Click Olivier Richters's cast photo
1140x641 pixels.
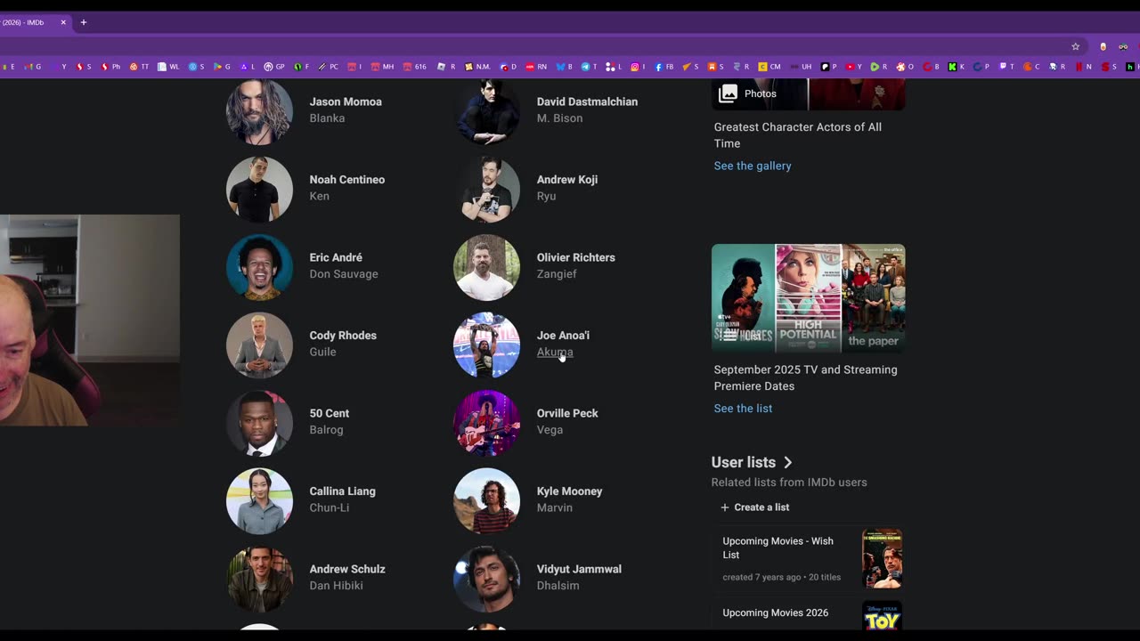(x=486, y=267)
